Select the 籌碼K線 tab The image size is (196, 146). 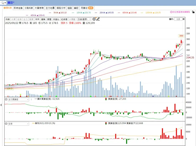[7, 8]
